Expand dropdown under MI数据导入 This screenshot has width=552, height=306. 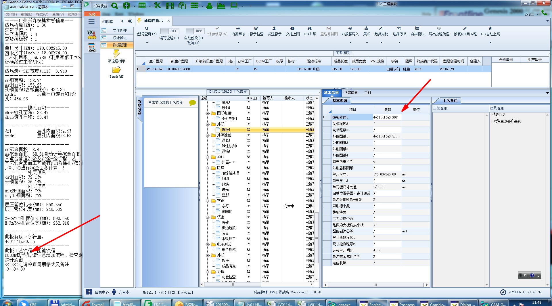(350, 43)
